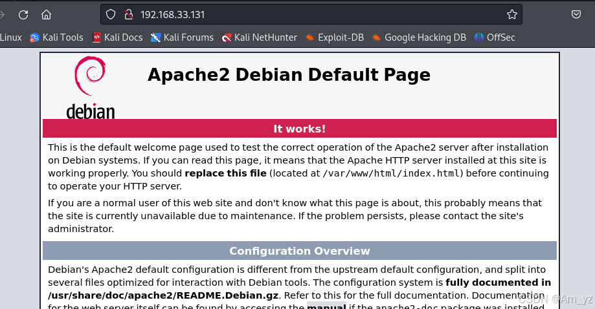595x309 pixels.
Task: Click the Configuration Overview section header
Action: [300, 251]
